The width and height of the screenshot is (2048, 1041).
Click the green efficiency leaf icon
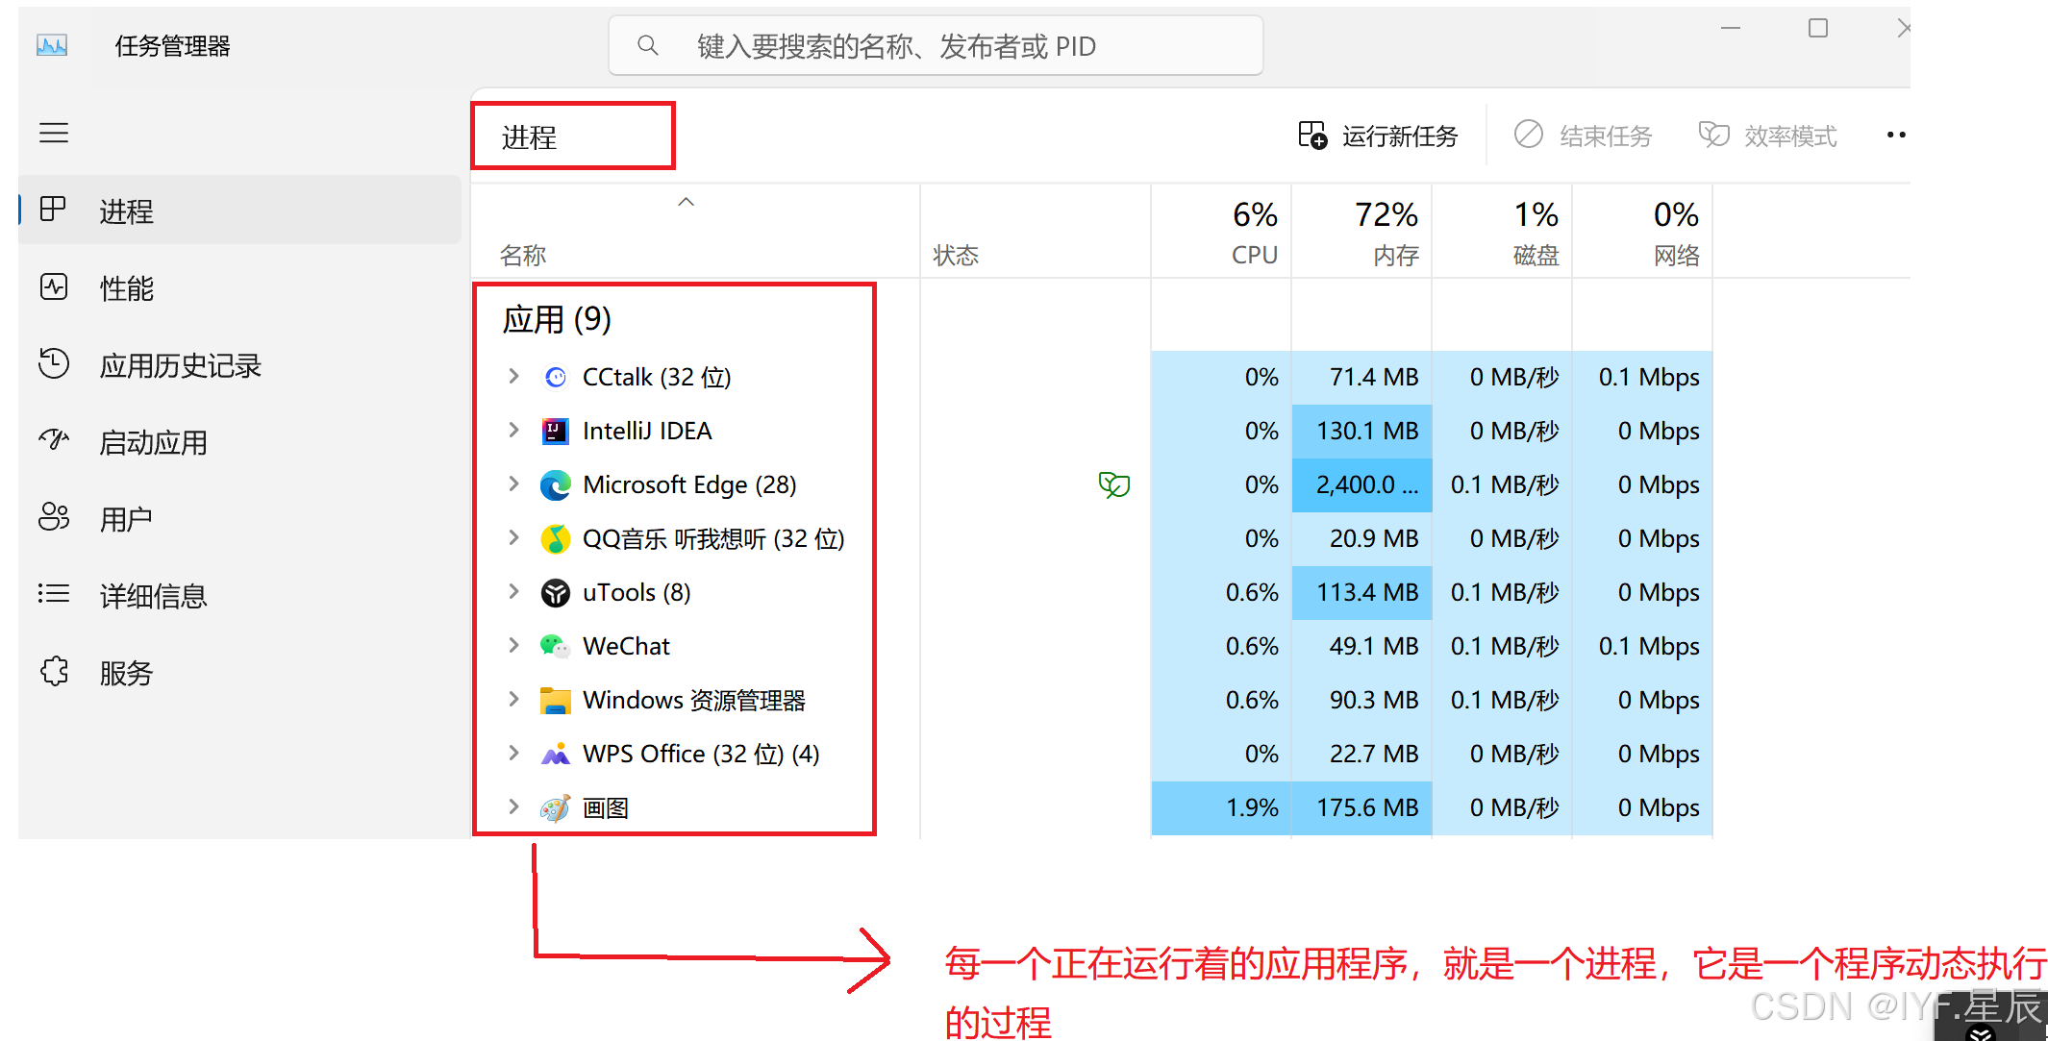[1113, 484]
